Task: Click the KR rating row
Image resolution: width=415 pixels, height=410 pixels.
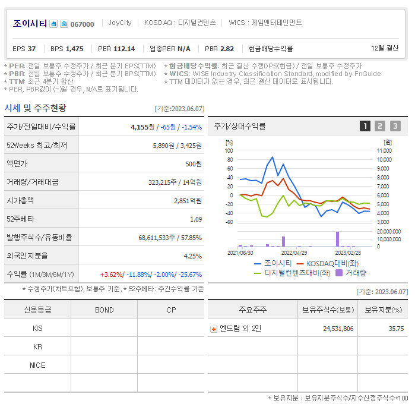Action: tap(104, 346)
